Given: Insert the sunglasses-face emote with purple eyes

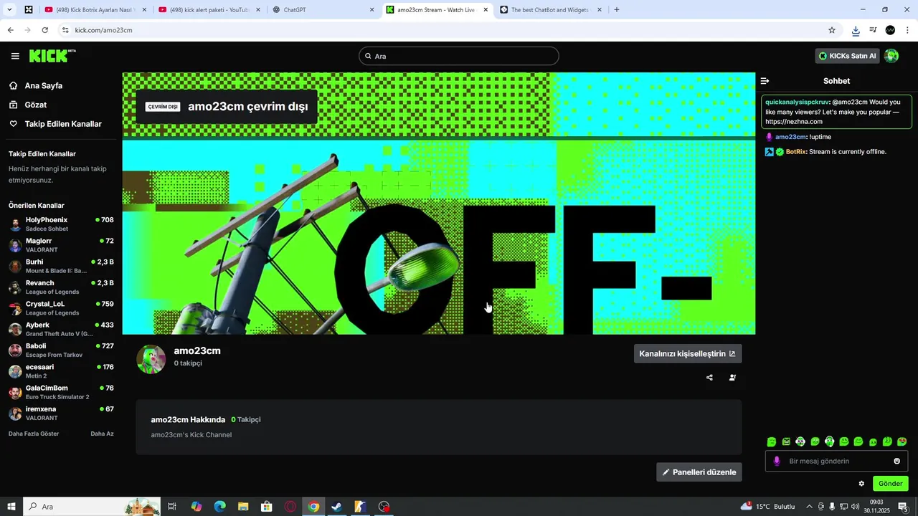Looking at the screenshot, I should coord(800,441).
